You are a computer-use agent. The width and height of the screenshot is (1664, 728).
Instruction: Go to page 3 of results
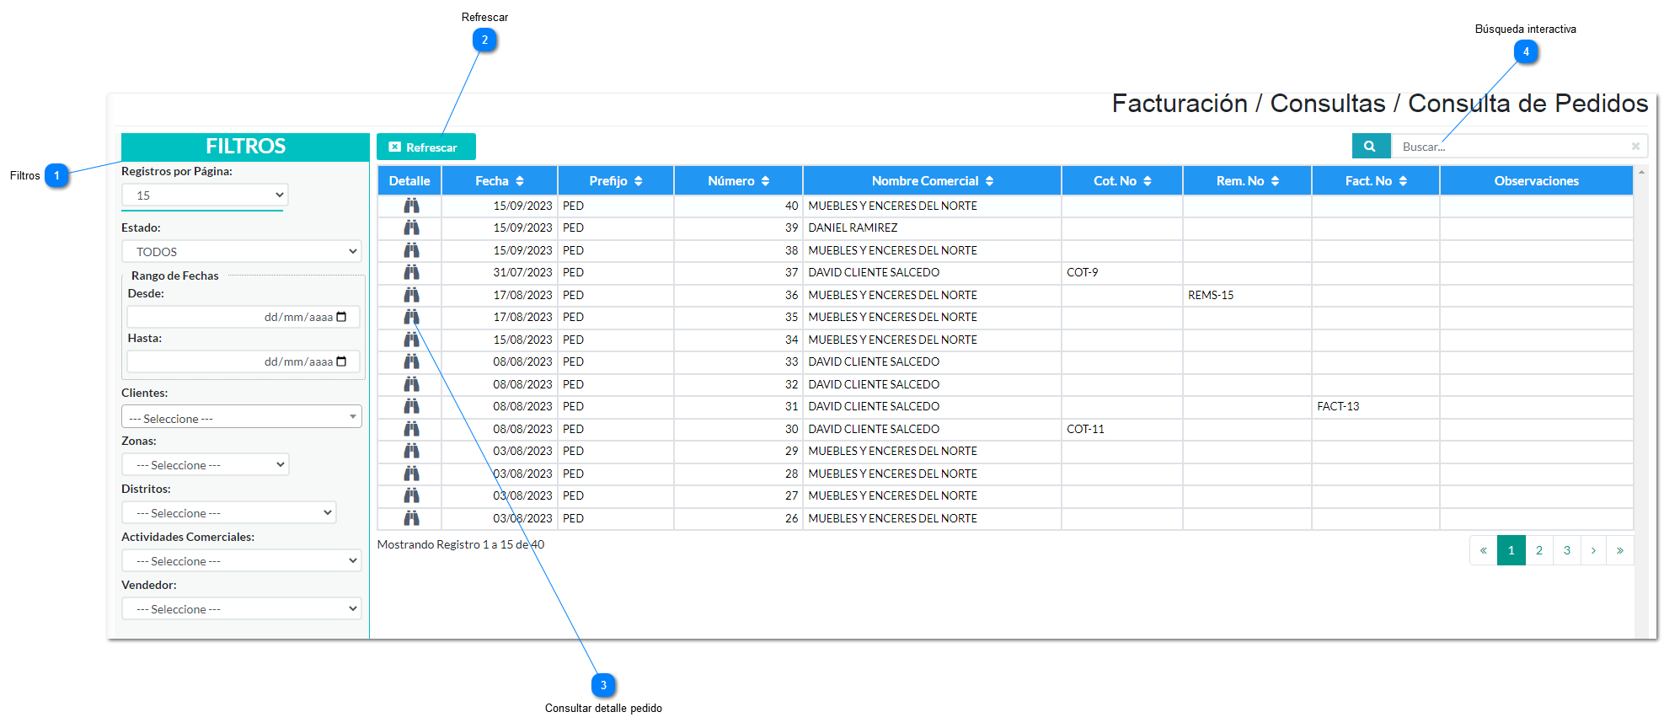click(x=1567, y=550)
